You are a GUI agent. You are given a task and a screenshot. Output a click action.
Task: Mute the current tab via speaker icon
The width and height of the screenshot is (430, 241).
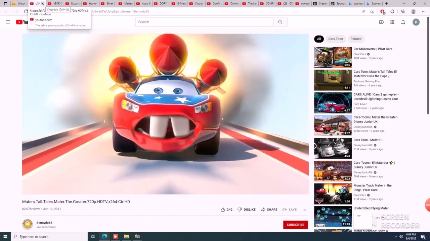(37, 4)
